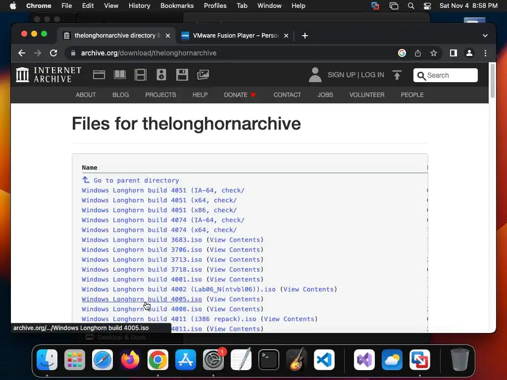Open the Web (Wayback) icon

[99, 75]
